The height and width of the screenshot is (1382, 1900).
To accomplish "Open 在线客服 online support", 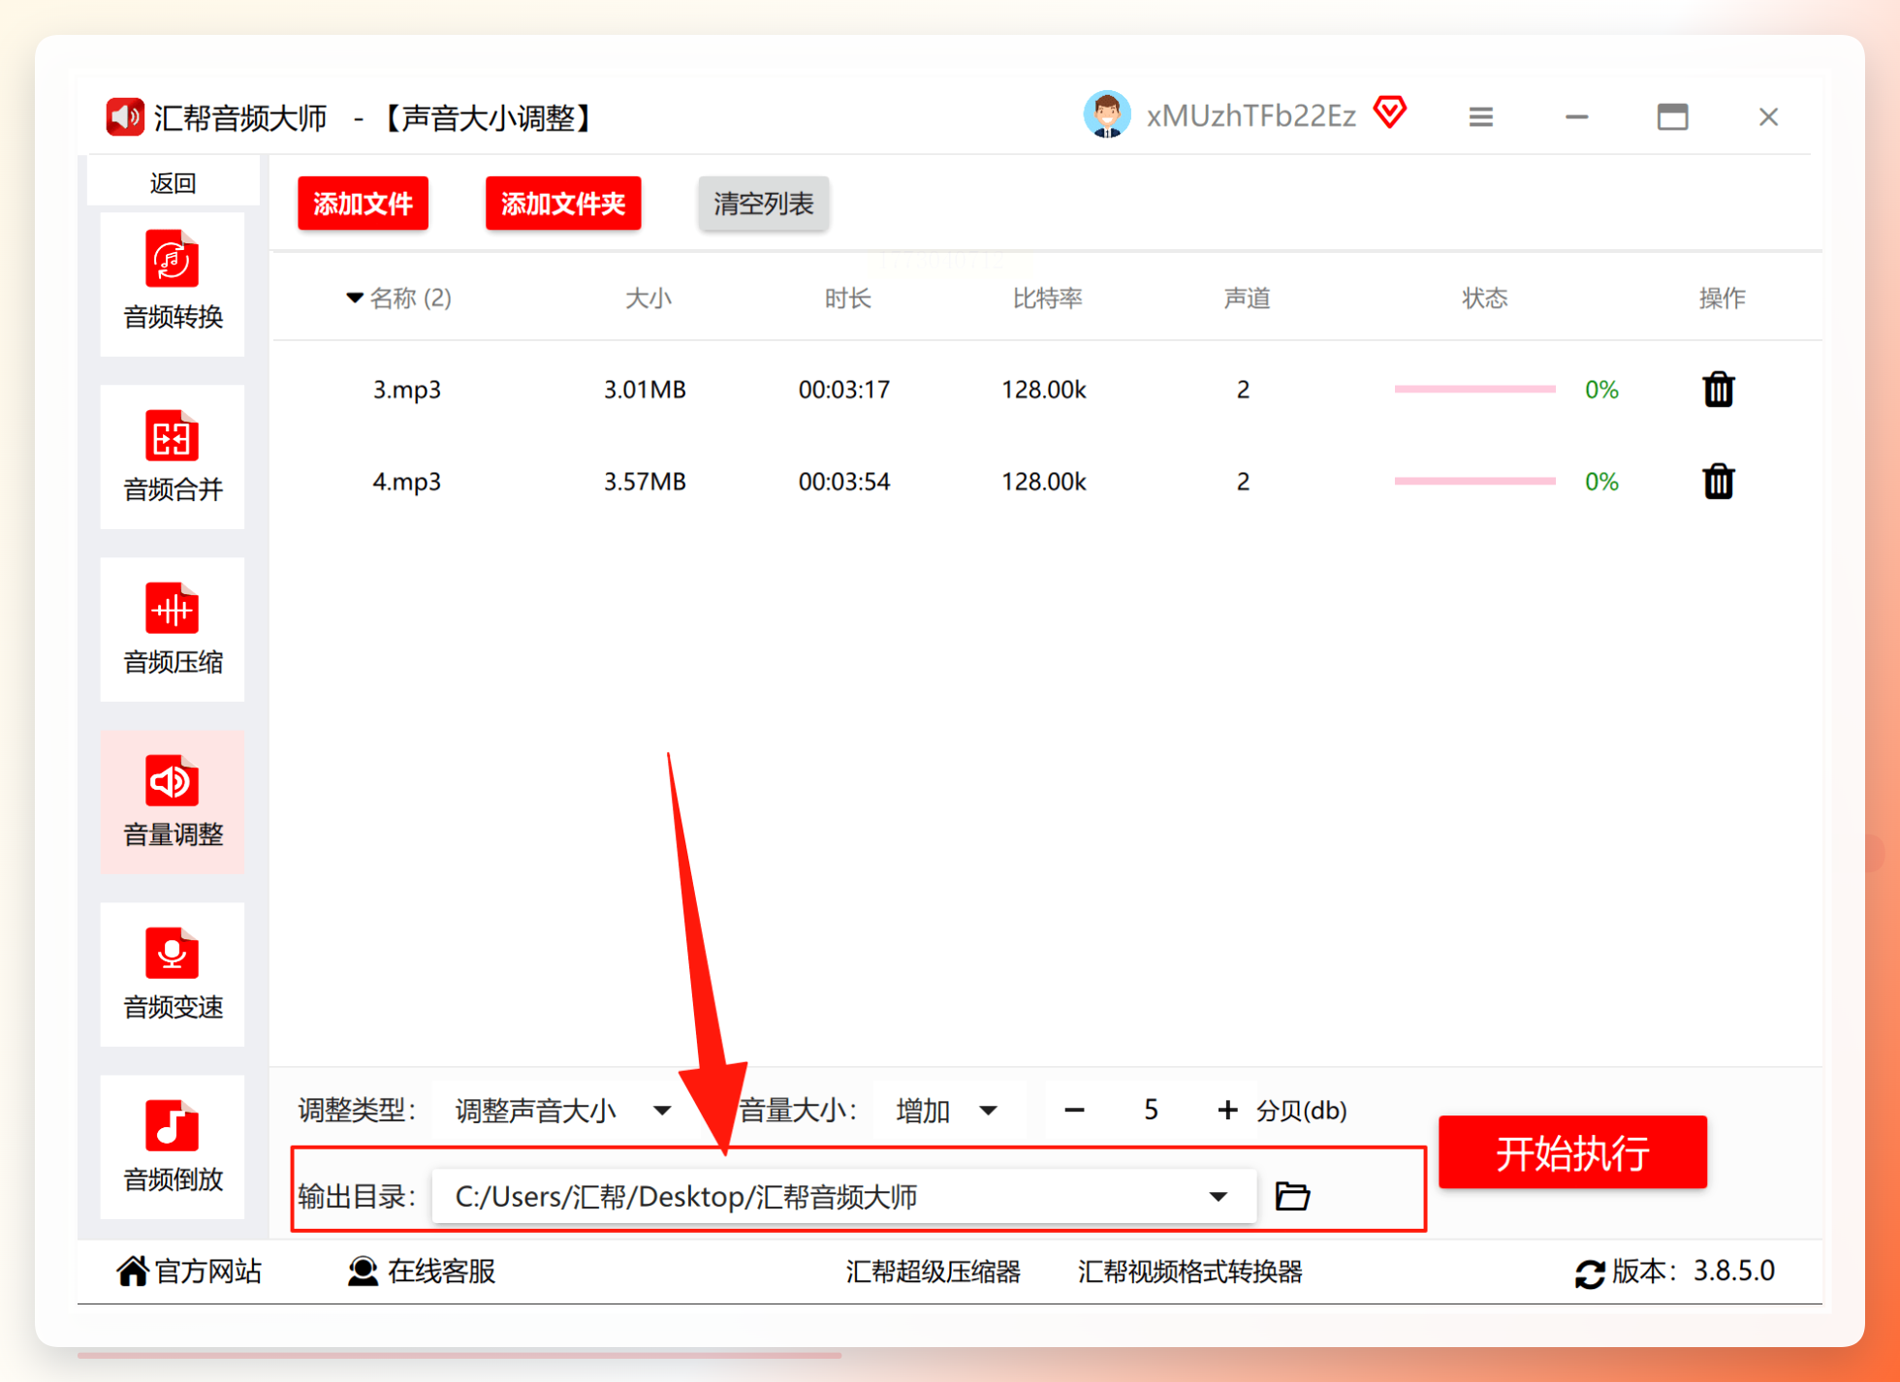I will (x=422, y=1271).
